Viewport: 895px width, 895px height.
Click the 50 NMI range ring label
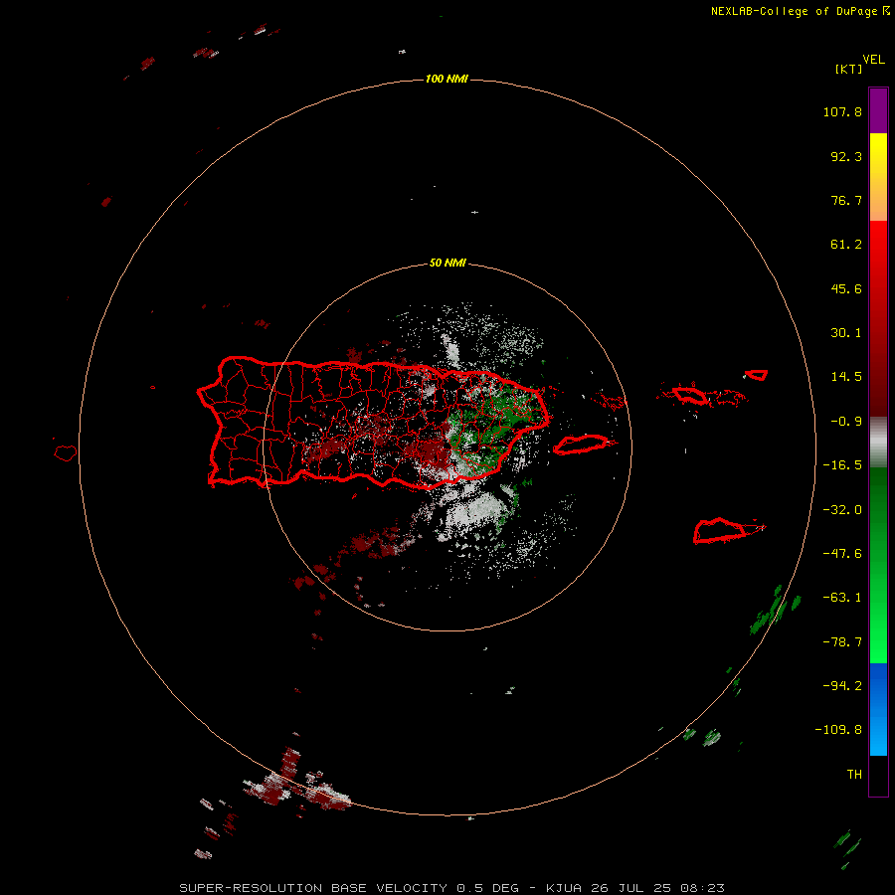(447, 263)
